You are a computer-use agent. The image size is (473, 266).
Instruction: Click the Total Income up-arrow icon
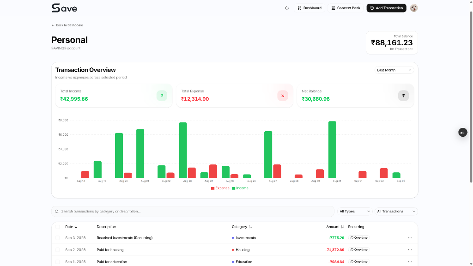[162, 96]
